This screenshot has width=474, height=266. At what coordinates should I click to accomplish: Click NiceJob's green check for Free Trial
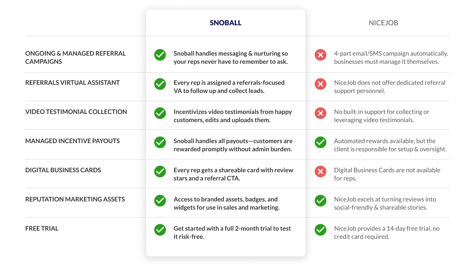(x=321, y=230)
